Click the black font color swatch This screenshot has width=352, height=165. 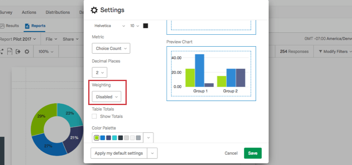(x=146, y=26)
